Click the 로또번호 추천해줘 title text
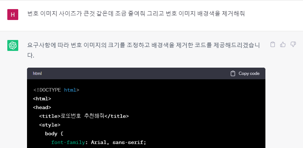 (83, 116)
